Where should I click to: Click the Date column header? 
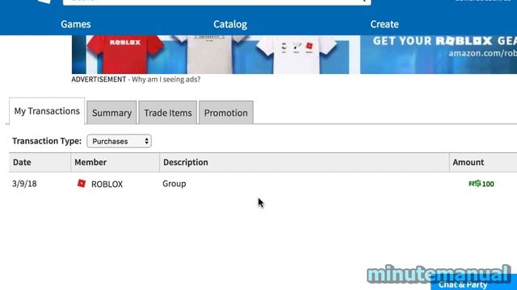click(40, 163)
